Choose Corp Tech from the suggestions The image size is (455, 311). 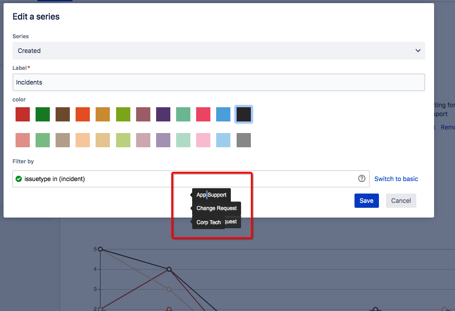(208, 222)
